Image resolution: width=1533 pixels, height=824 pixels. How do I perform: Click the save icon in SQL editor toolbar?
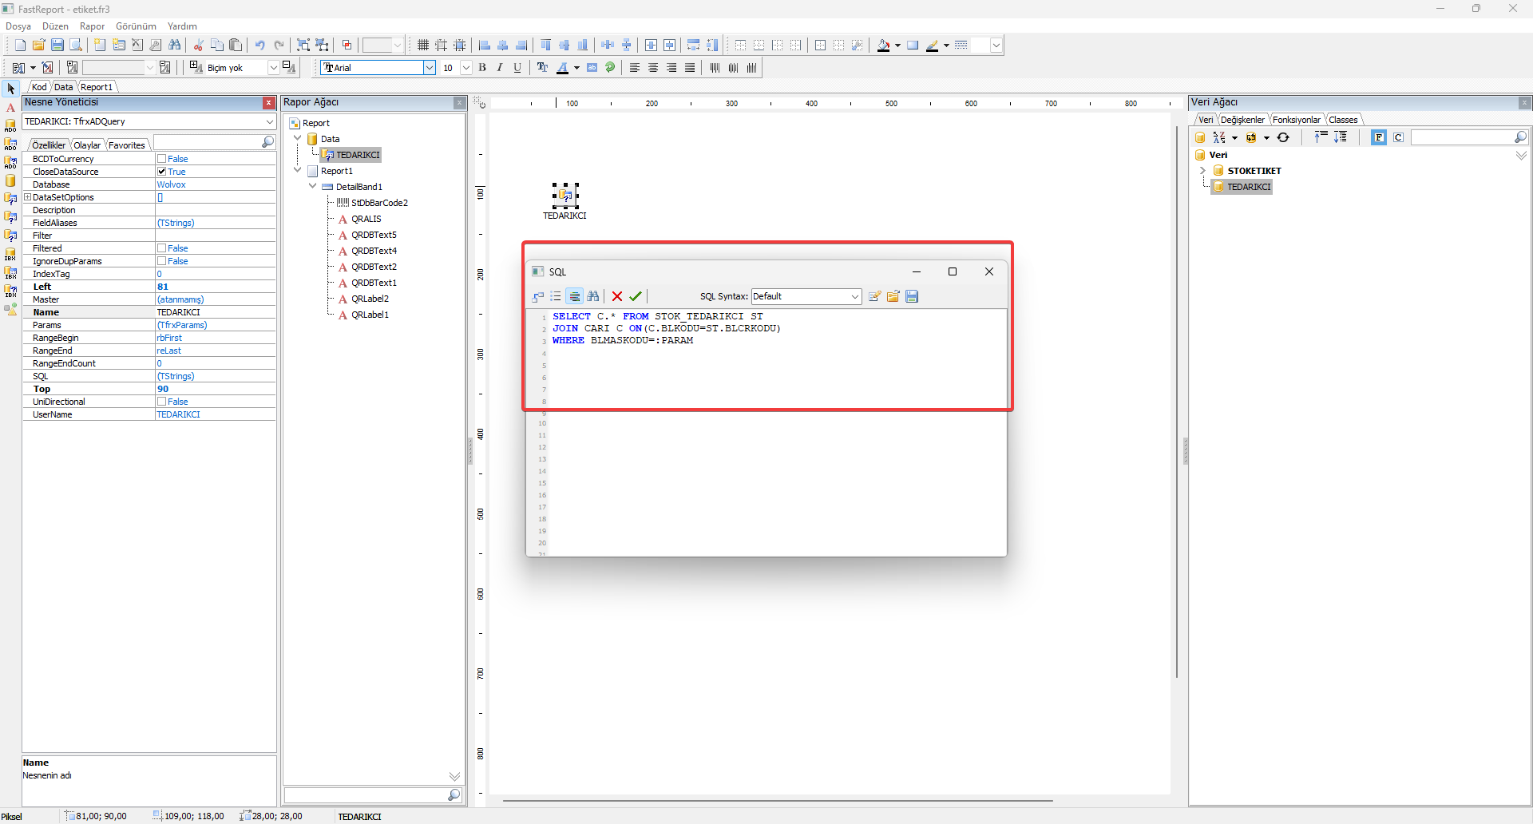click(912, 296)
